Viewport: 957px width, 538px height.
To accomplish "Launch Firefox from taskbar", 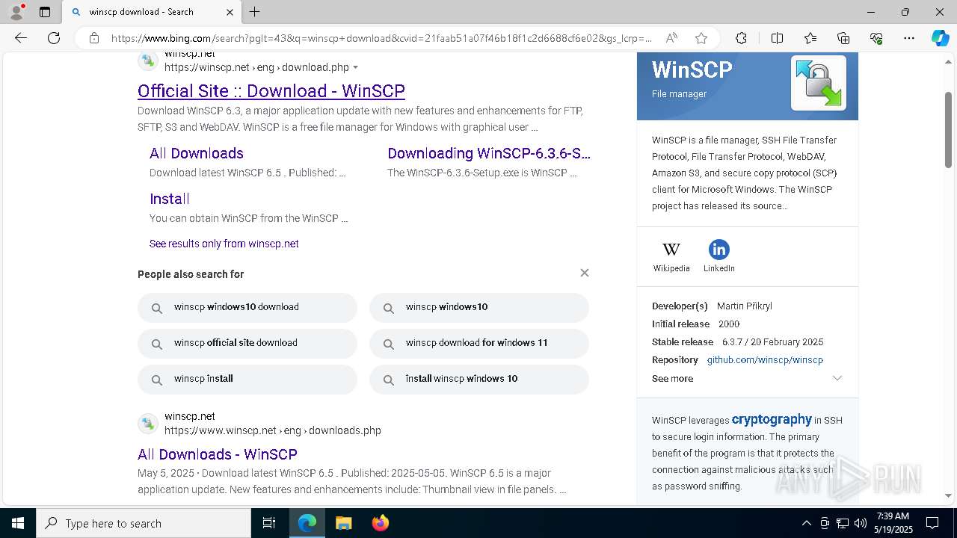I will (x=380, y=523).
